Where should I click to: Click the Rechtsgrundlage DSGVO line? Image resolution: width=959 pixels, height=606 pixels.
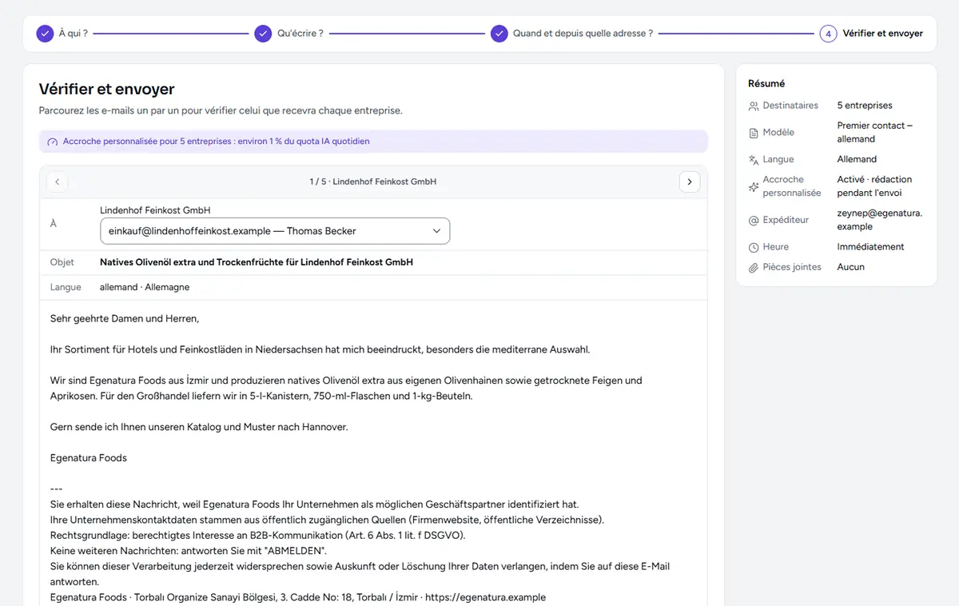[x=257, y=535]
